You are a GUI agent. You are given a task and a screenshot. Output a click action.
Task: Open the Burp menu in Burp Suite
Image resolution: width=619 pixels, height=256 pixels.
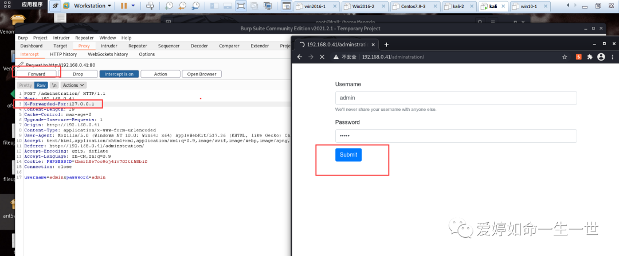coord(22,38)
